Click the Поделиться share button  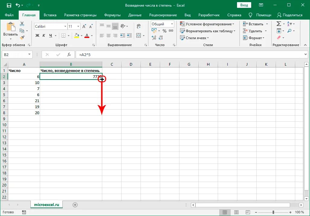290,15
